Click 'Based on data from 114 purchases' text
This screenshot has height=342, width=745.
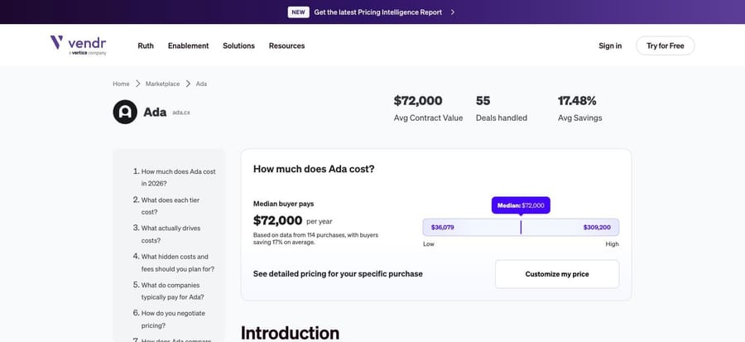tap(315, 238)
